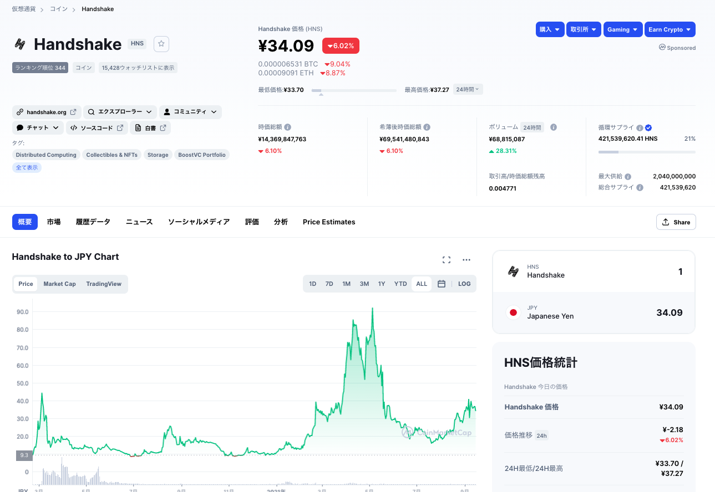The width and height of the screenshot is (715, 492).
Task: Open the ニュース tab
Action: click(x=139, y=222)
